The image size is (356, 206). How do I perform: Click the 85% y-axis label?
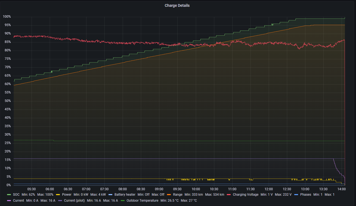[x=8, y=42]
